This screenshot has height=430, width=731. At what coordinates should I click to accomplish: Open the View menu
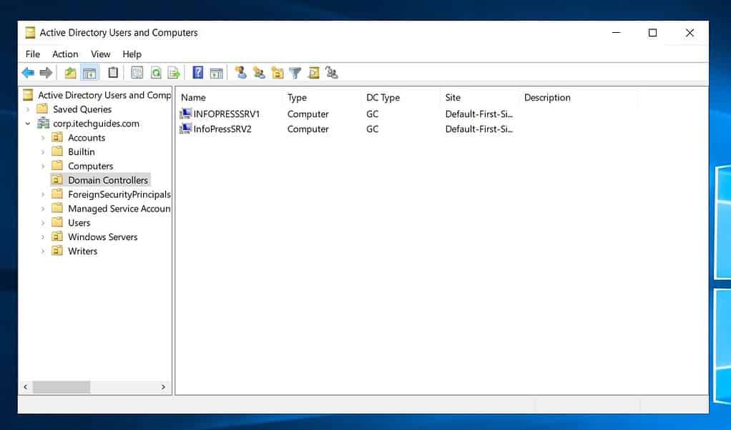(x=101, y=54)
